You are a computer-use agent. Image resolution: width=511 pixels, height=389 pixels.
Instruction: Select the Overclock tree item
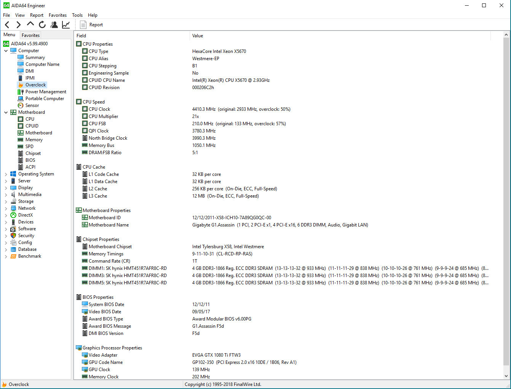35,85
